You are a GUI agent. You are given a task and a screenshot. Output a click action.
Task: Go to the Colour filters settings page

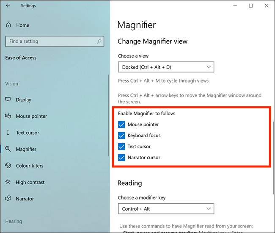(30, 166)
